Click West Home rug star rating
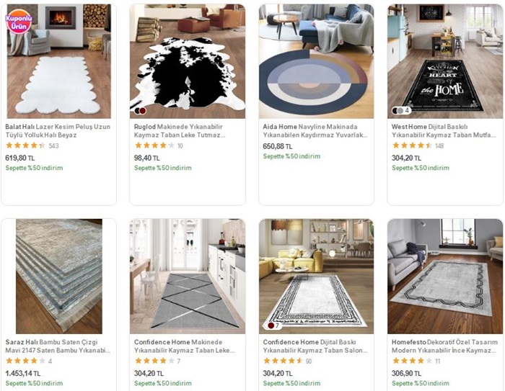The height and width of the screenshot is (391, 505). [412, 146]
